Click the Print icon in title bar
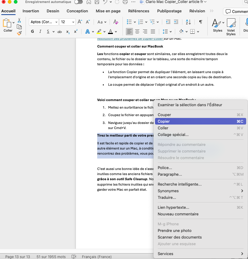The height and width of the screenshot is (259, 248). coord(126,2)
